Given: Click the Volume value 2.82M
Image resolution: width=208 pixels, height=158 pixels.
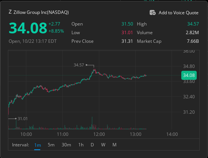Looking at the screenshot, I should (x=192, y=33).
